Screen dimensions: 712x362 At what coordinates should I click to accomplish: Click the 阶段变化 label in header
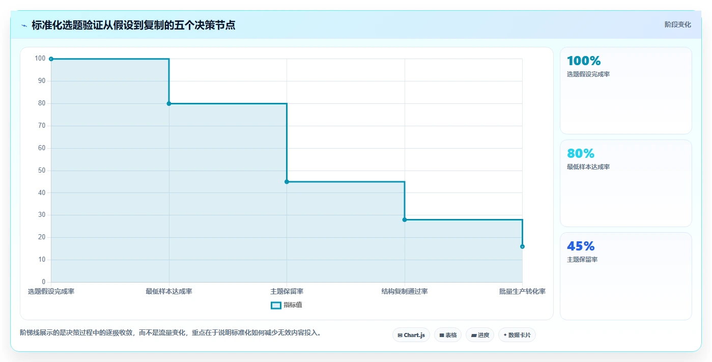[678, 24]
